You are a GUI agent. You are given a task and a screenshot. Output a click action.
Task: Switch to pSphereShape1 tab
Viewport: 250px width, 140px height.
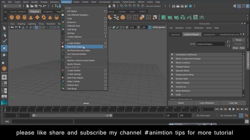tap(192, 35)
